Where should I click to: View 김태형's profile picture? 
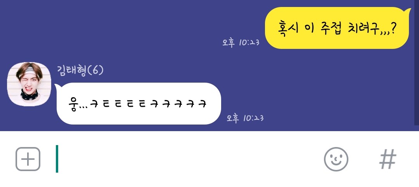pyautogui.click(x=29, y=84)
